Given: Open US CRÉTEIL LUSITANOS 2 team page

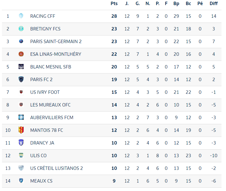Looking at the screenshot, I should tap(57, 168).
